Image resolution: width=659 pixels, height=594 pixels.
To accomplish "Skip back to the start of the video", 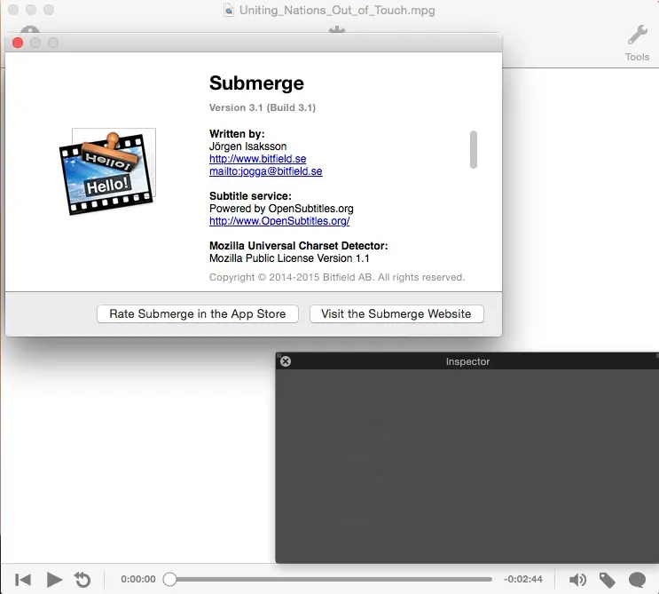I will tap(23, 580).
